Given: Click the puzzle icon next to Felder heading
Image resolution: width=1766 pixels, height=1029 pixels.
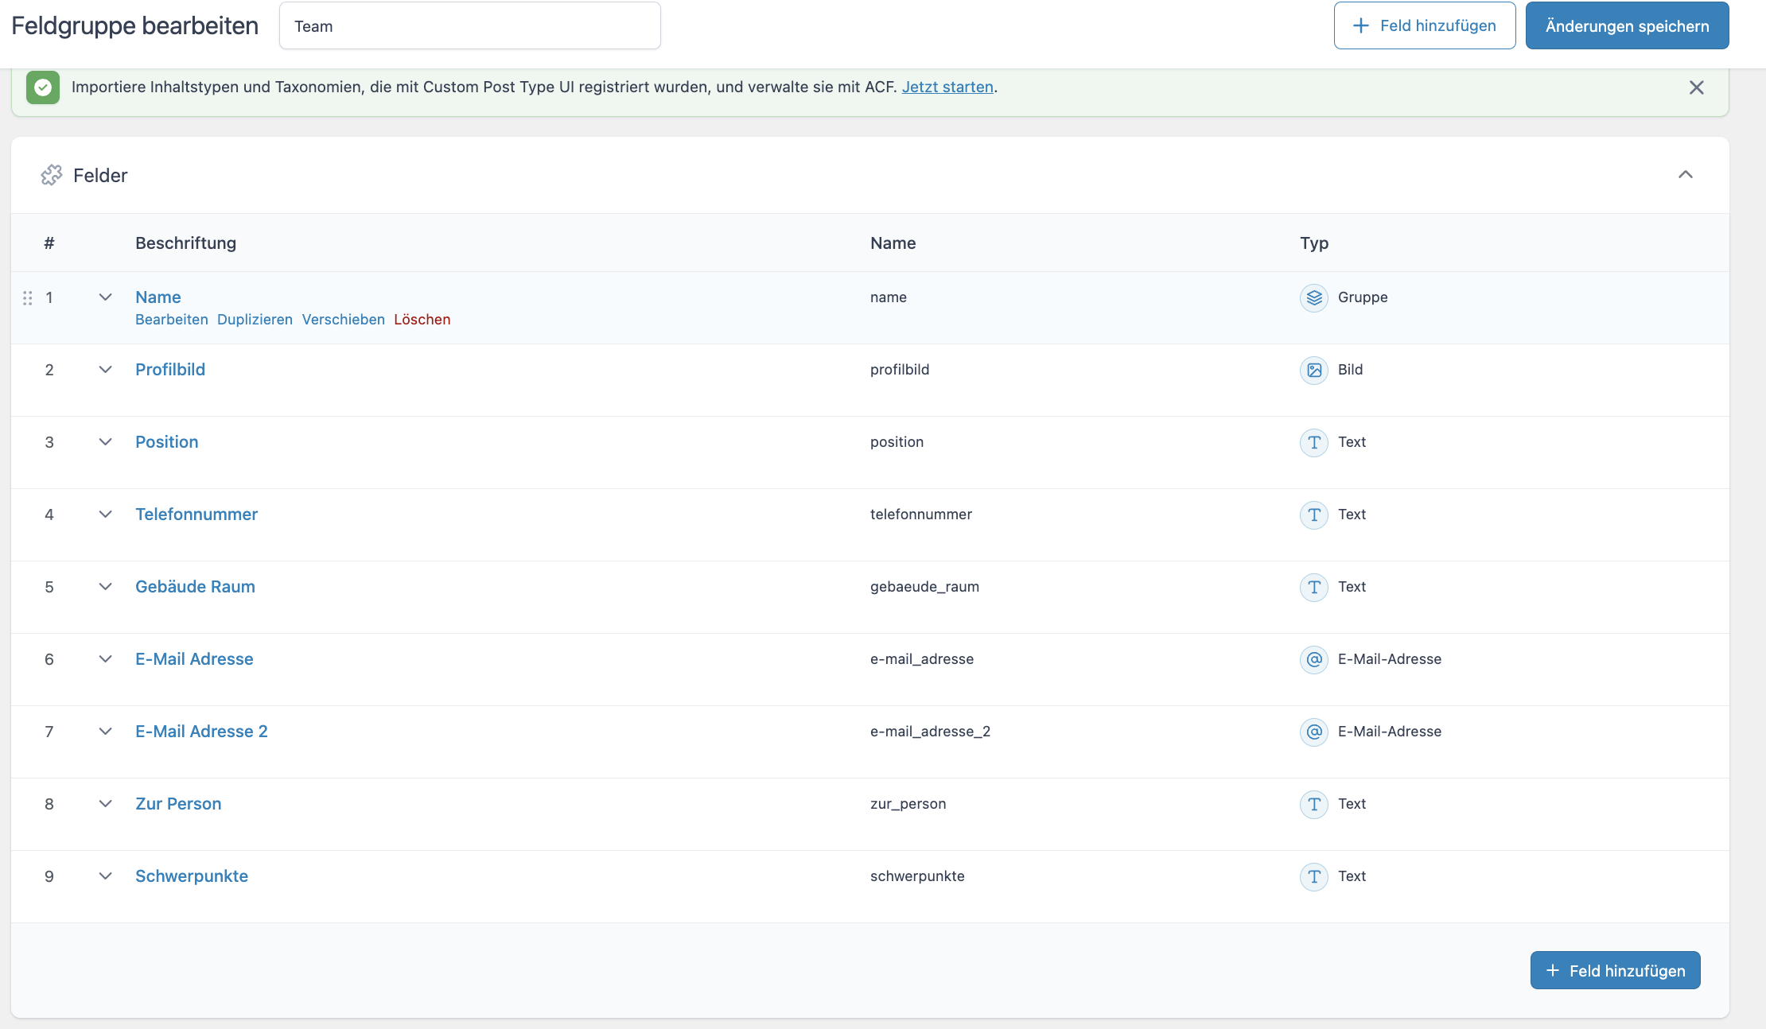Looking at the screenshot, I should [52, 175].
